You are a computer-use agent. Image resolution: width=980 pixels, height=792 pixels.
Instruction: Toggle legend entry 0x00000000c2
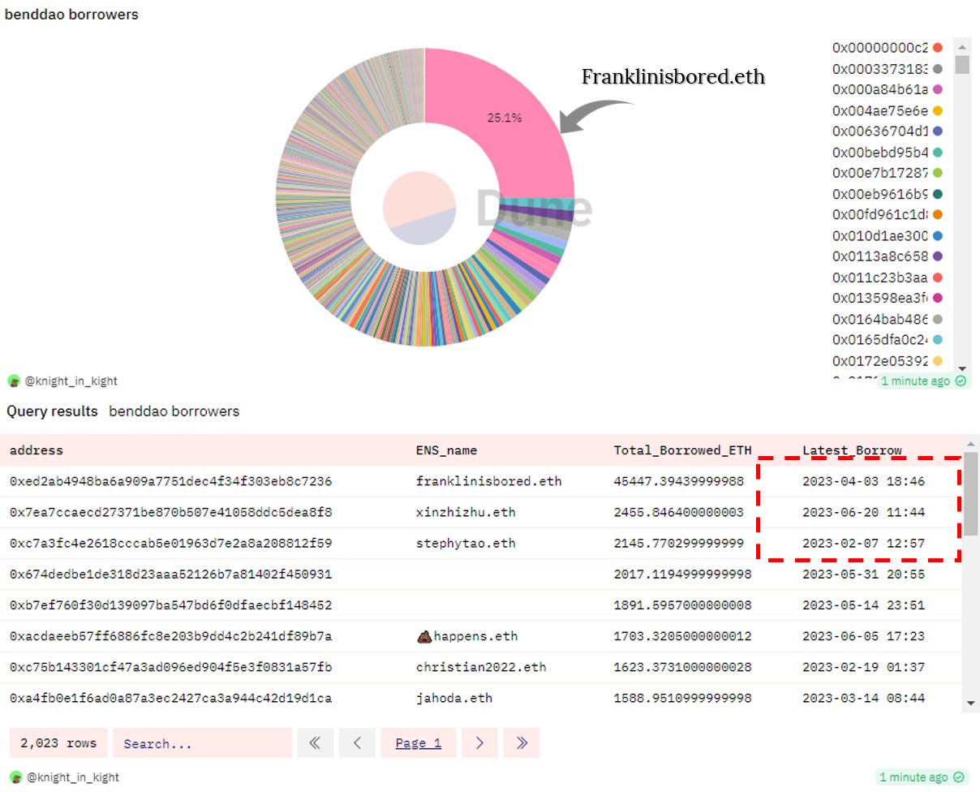pyautogui.click(x=886, y=47)
